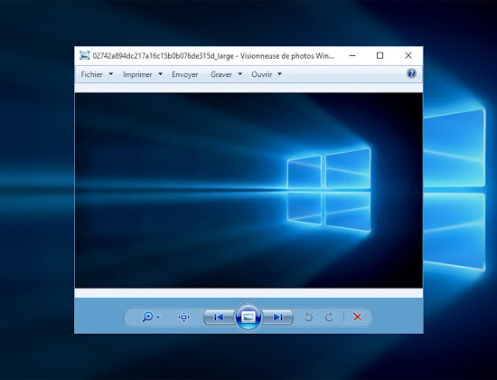Skip to the next photo
This screenshot has height=380, width=497.
(277, 318)
